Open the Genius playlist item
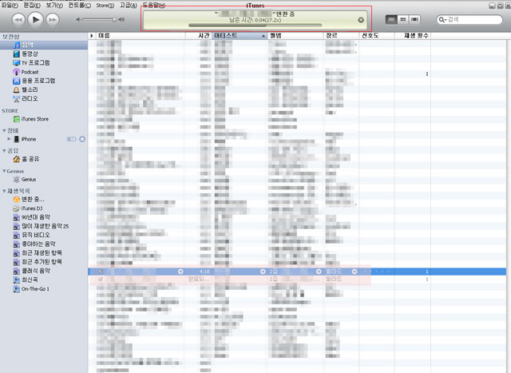The image size is (511, 373). 25,180
